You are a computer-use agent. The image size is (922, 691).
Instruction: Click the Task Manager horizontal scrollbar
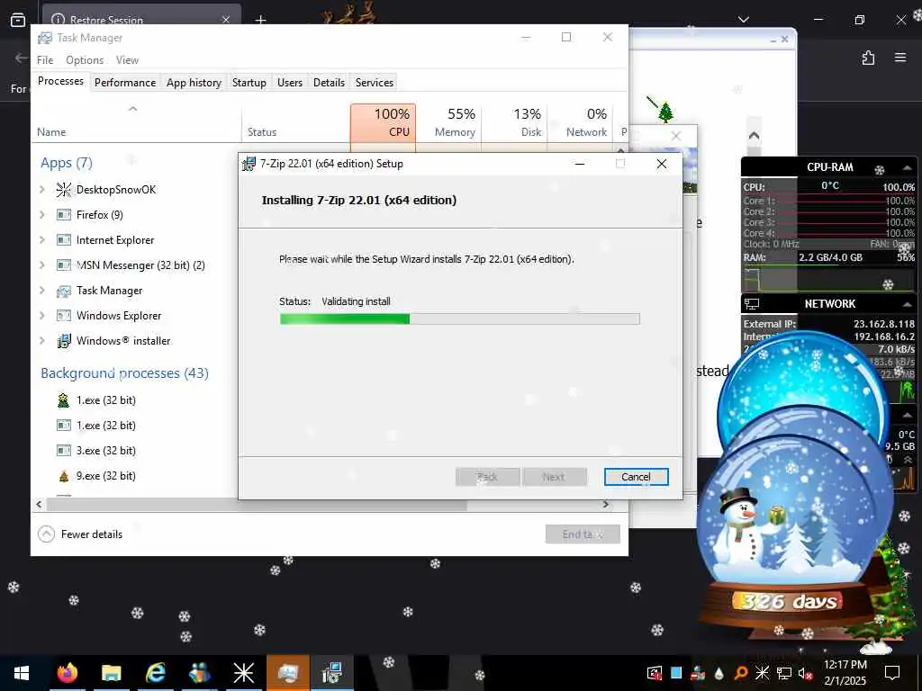pos(257,505)
